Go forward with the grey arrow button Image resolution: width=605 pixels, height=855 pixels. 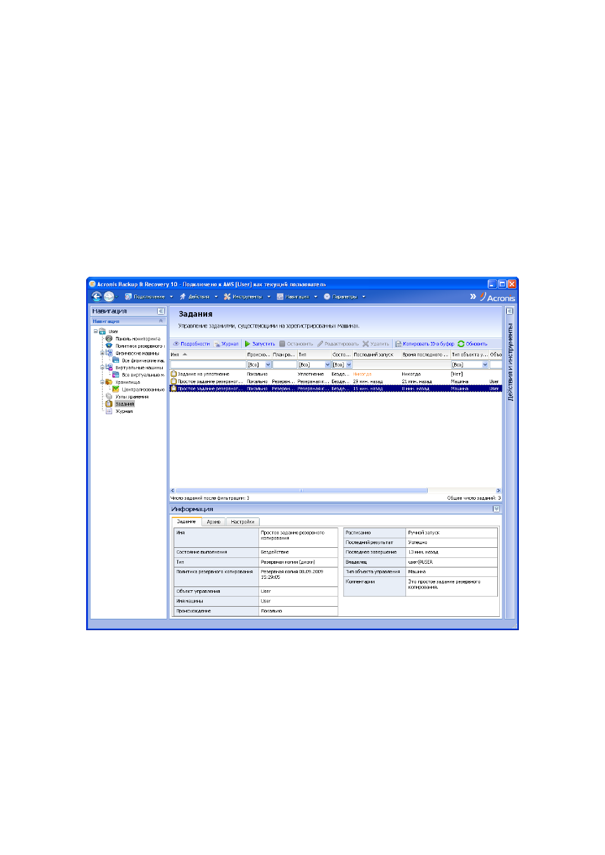[x=109, y=296]
